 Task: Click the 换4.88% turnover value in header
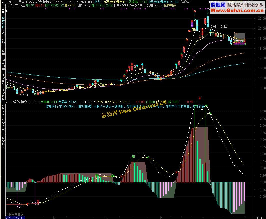[140, 5]
